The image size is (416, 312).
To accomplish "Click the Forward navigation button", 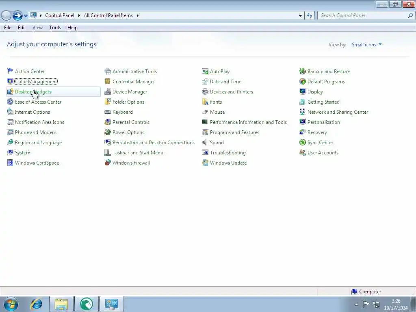I will [17, 16].
